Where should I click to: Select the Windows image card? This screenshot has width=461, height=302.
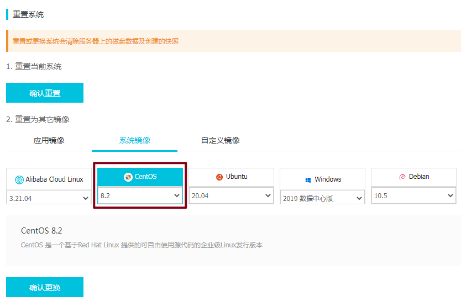[x=322, y=179]
